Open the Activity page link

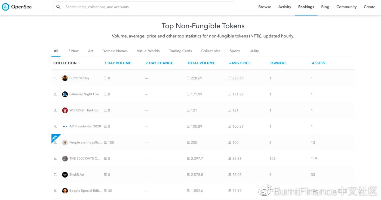pos(285,7)
